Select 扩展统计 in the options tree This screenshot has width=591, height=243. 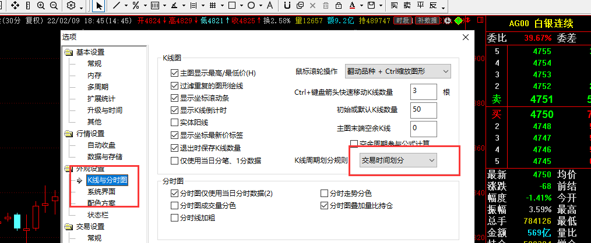click(x=101, y=99)
